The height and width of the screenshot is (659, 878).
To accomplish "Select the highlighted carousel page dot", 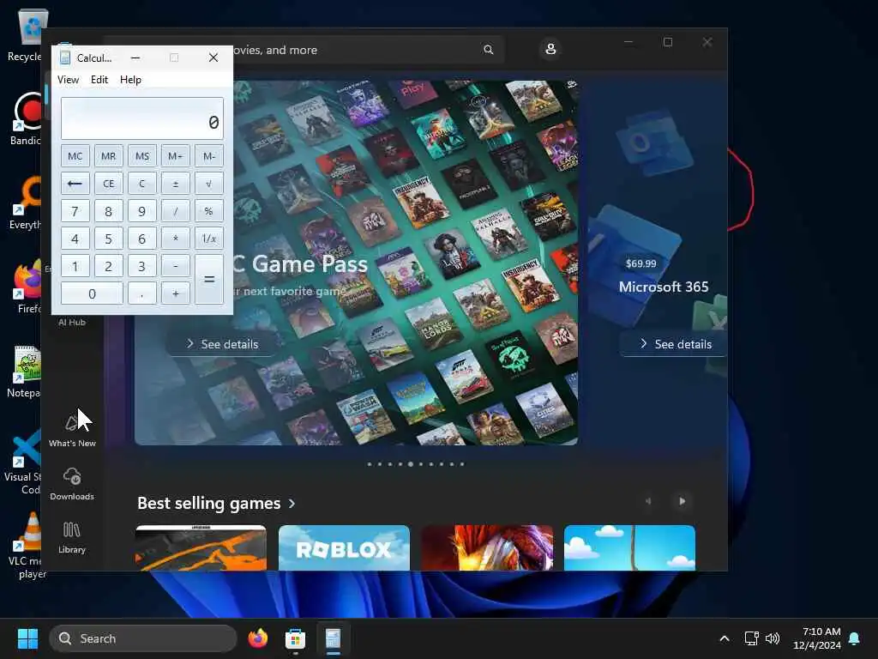I will click(411, 464).
